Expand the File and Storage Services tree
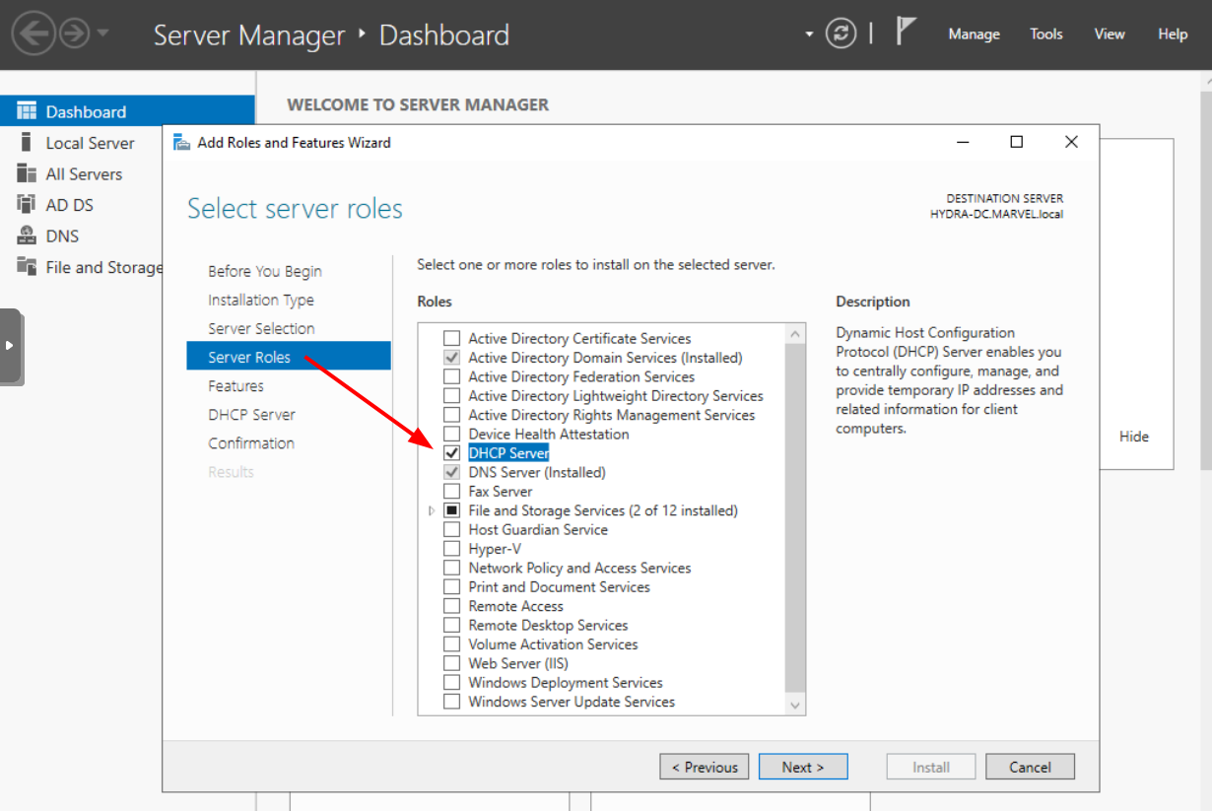 432,510
